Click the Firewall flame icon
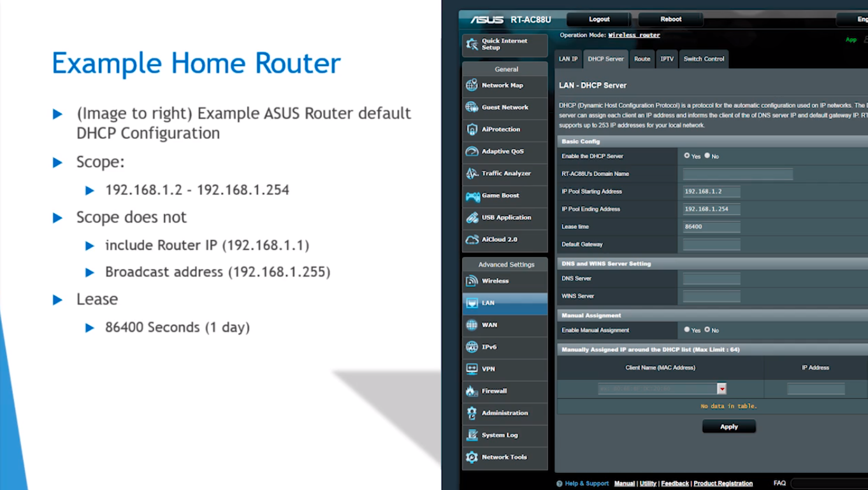 tap(472, 391)
